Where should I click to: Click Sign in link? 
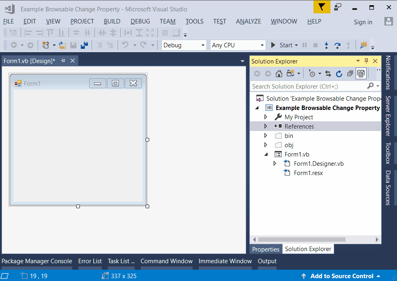[x=363, y=22]
